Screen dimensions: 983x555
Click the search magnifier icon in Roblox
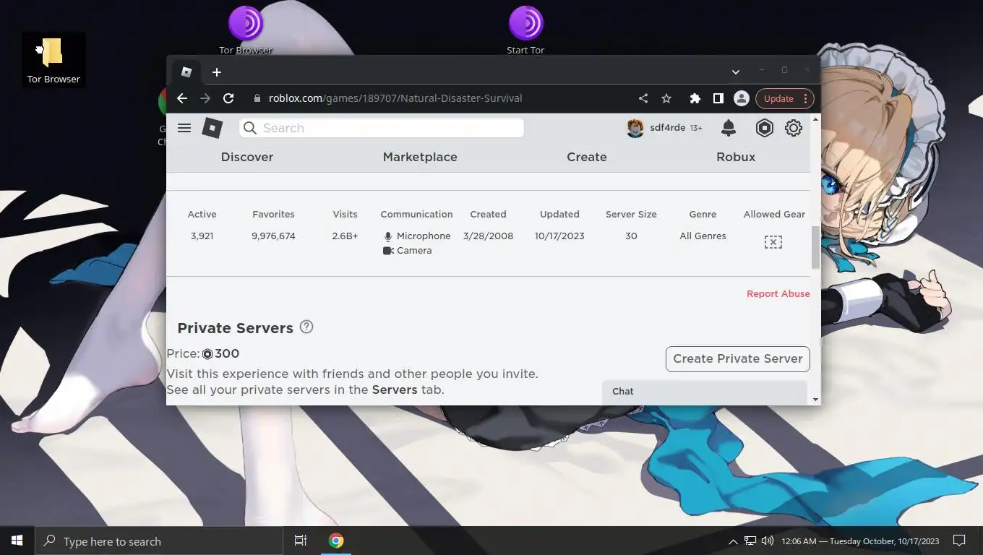pyautogui.click(x=250, y=128)
